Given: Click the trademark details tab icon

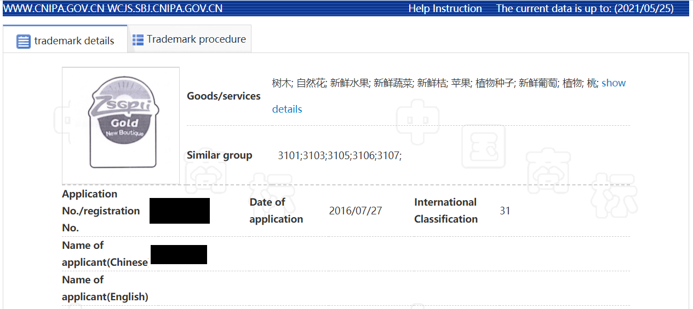Looking at the screenshot, I should click(23, 41).
